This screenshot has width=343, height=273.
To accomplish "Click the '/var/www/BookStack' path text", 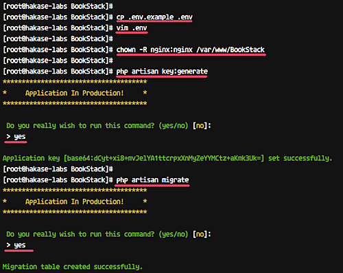I will point(230,50).
